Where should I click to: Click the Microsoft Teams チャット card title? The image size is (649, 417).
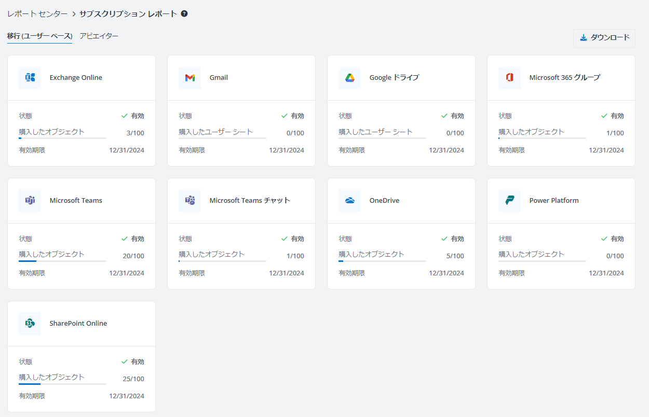point(250,201)
